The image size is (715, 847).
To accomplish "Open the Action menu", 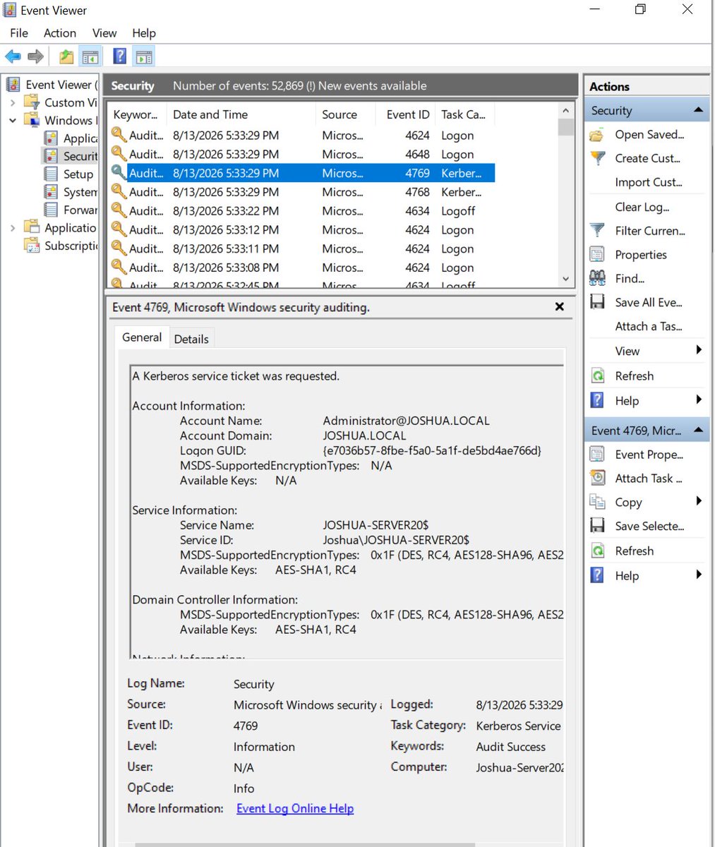I will click(60, 32).
